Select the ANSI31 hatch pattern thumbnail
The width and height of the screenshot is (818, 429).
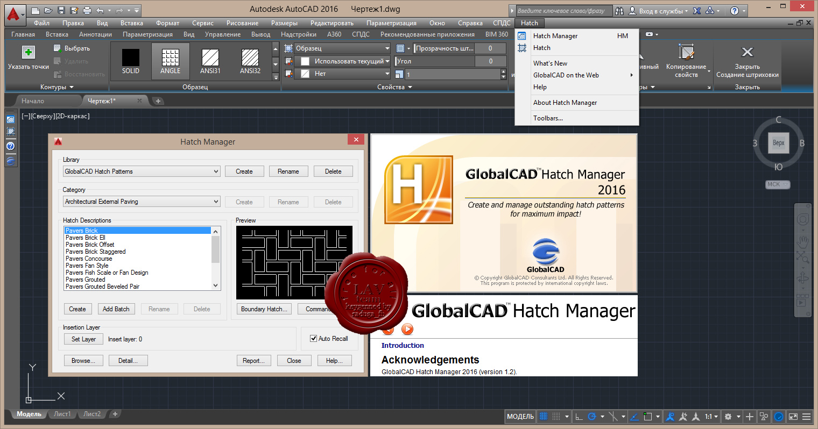pyautogui.click(x=210, y=61)
